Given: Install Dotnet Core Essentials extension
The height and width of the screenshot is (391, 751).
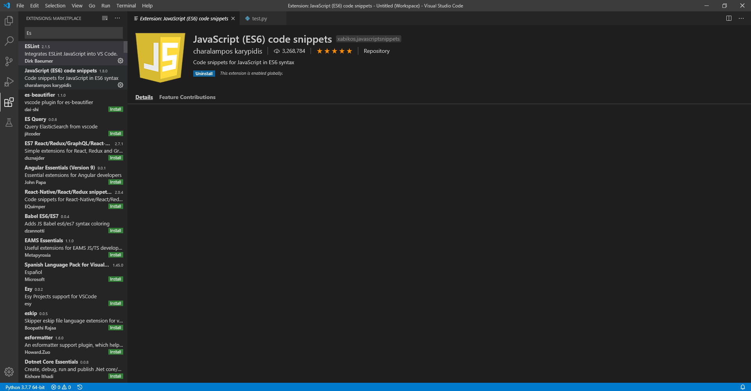Looking at the screenshot, I should pyautogui.click(x=115, y=377).
